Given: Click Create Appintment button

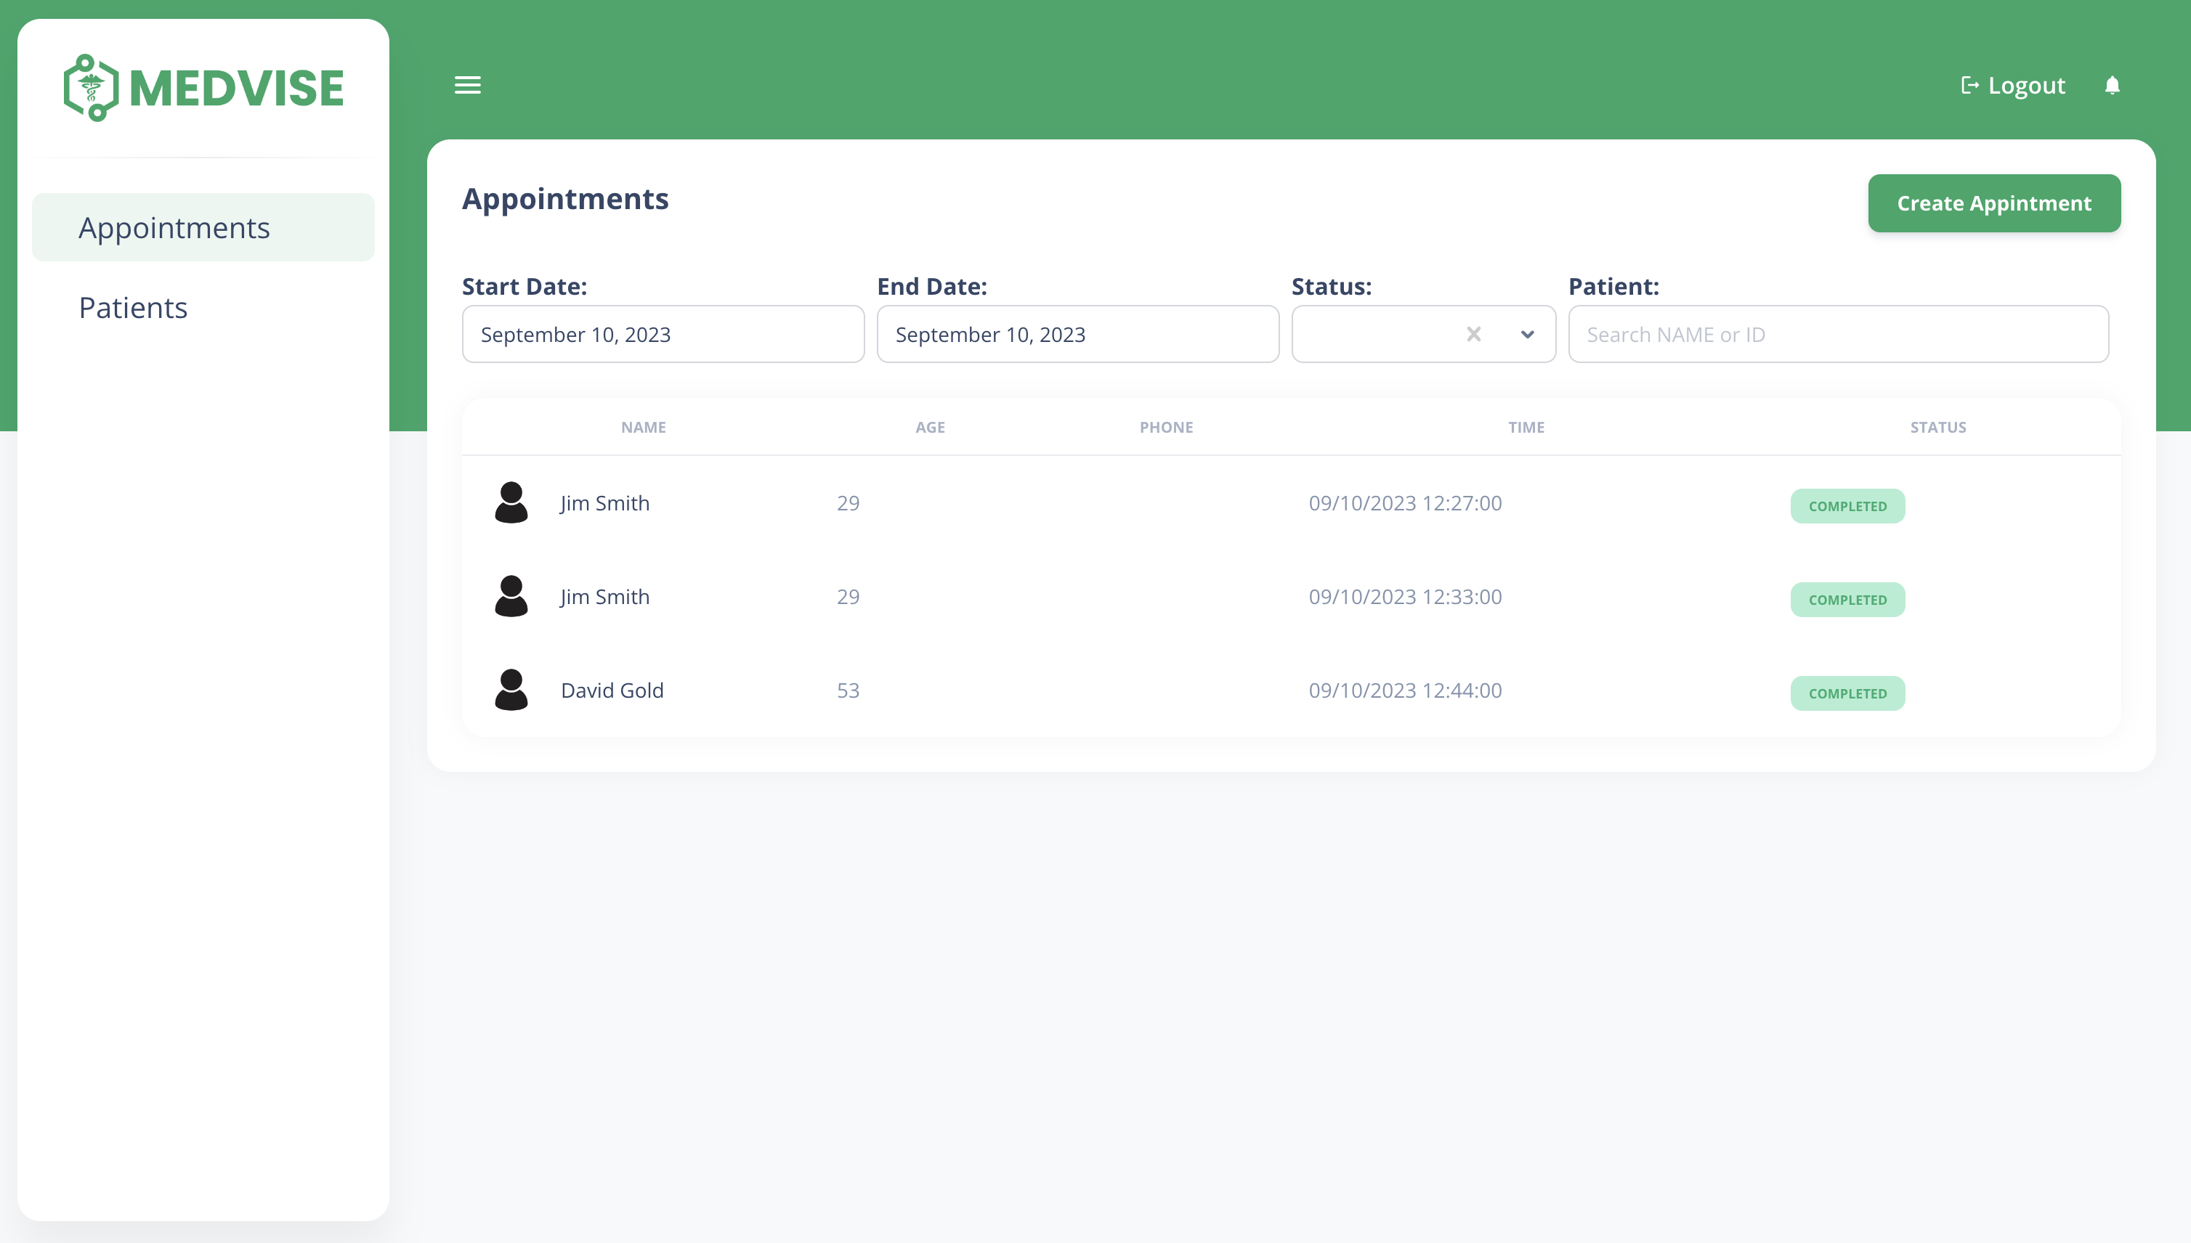Looking at the screenshot, I should (1993, 203).
